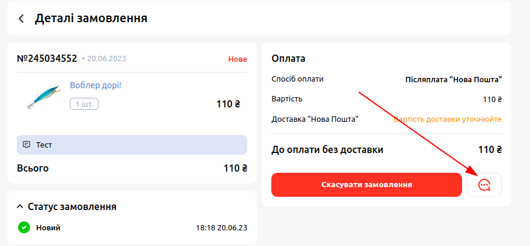530x246 pixels.
Task: Click the Тест comment box
Action: [132, 145]
